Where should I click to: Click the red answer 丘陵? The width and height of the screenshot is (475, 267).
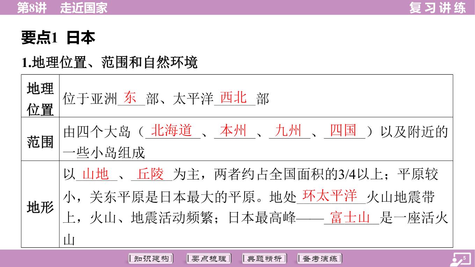click(x=151, y=174)
